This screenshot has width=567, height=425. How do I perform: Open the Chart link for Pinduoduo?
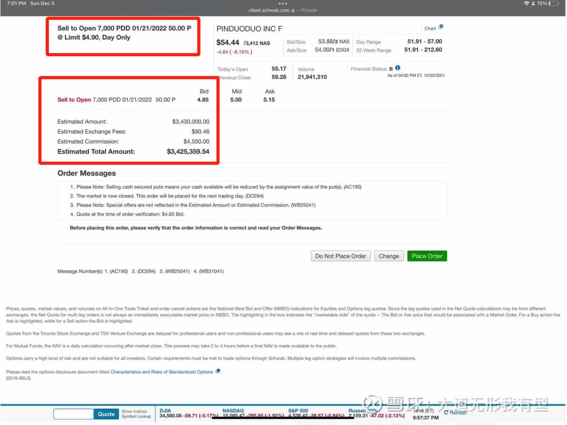(x=430, y=28)
